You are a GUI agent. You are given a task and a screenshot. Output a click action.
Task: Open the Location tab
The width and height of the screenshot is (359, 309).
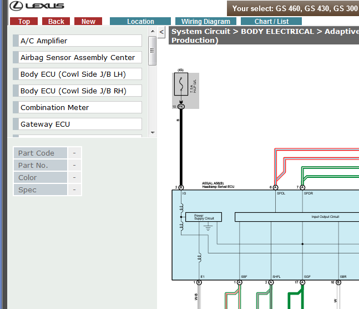140,21
